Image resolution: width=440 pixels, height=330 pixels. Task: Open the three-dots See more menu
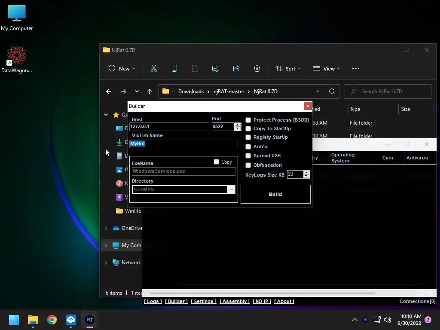(355, 68)
